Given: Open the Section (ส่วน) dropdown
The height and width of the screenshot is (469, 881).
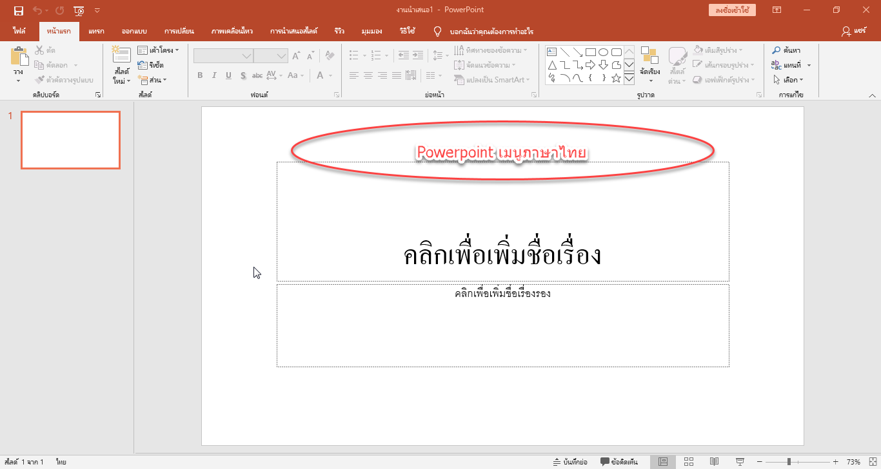Looking at the screenshot, I should click(x=152, y=80).
